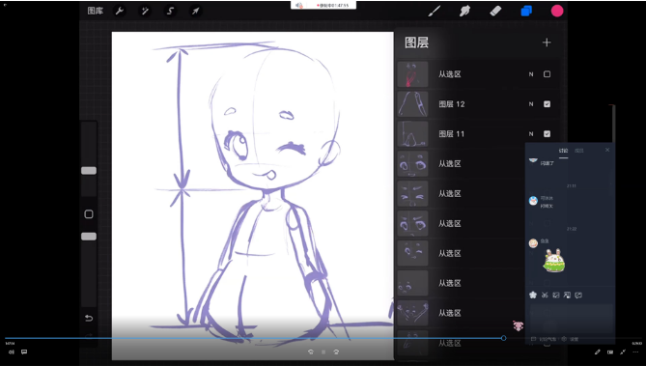The height and width of the screenshot is (366, 646).
Task: Enter fullscreen with the expand arrows icon
Action: 623,352
